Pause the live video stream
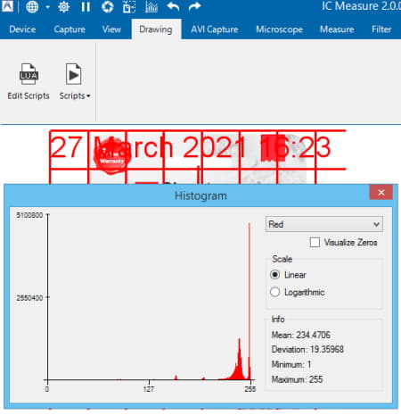The height and width of the screenshot is (415, 401). [86, 6]
